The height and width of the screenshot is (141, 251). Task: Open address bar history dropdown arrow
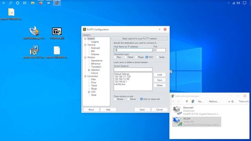coord(229,101)
